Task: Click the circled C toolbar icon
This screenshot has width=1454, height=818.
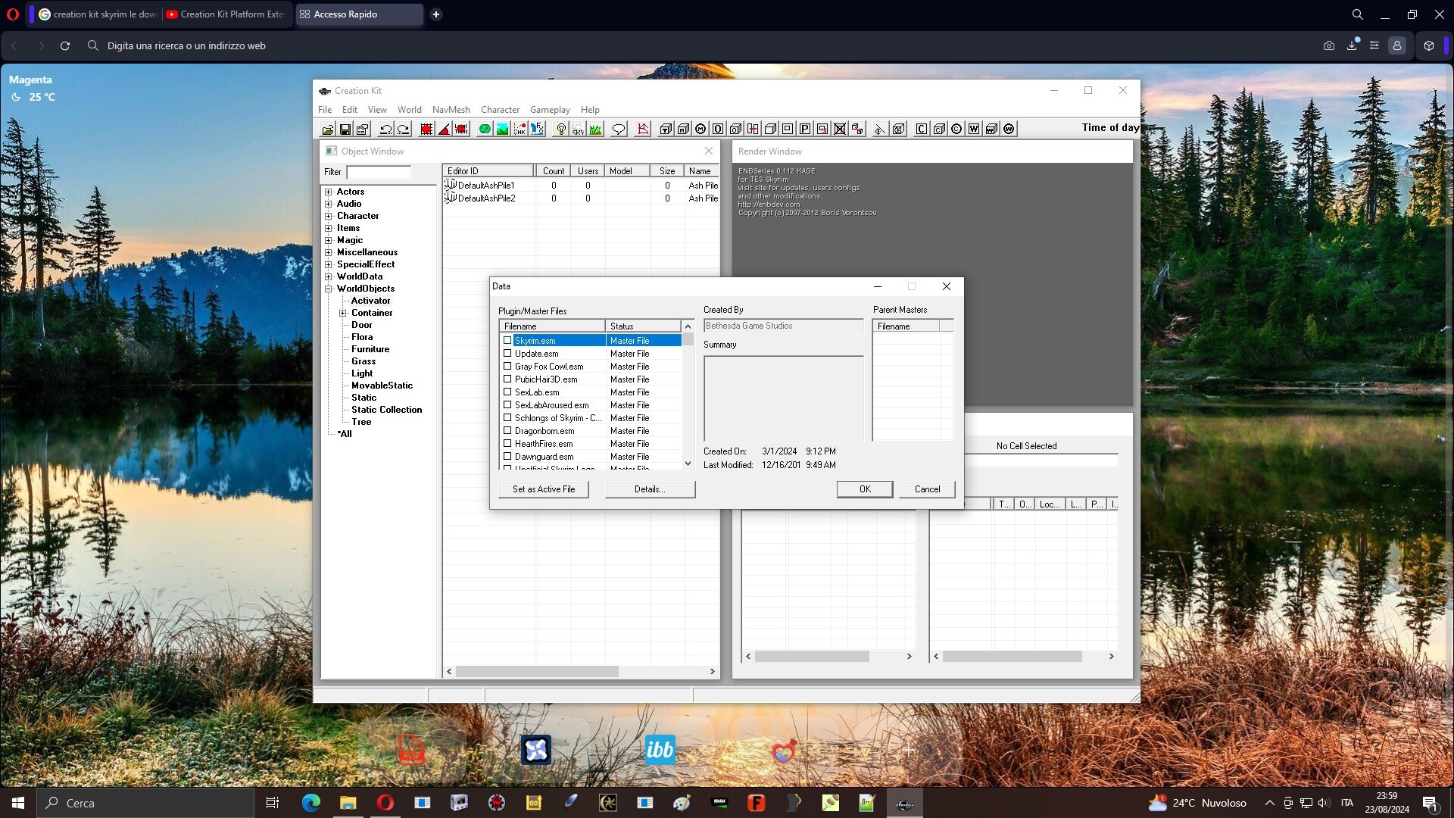Action: pos(956,129)
